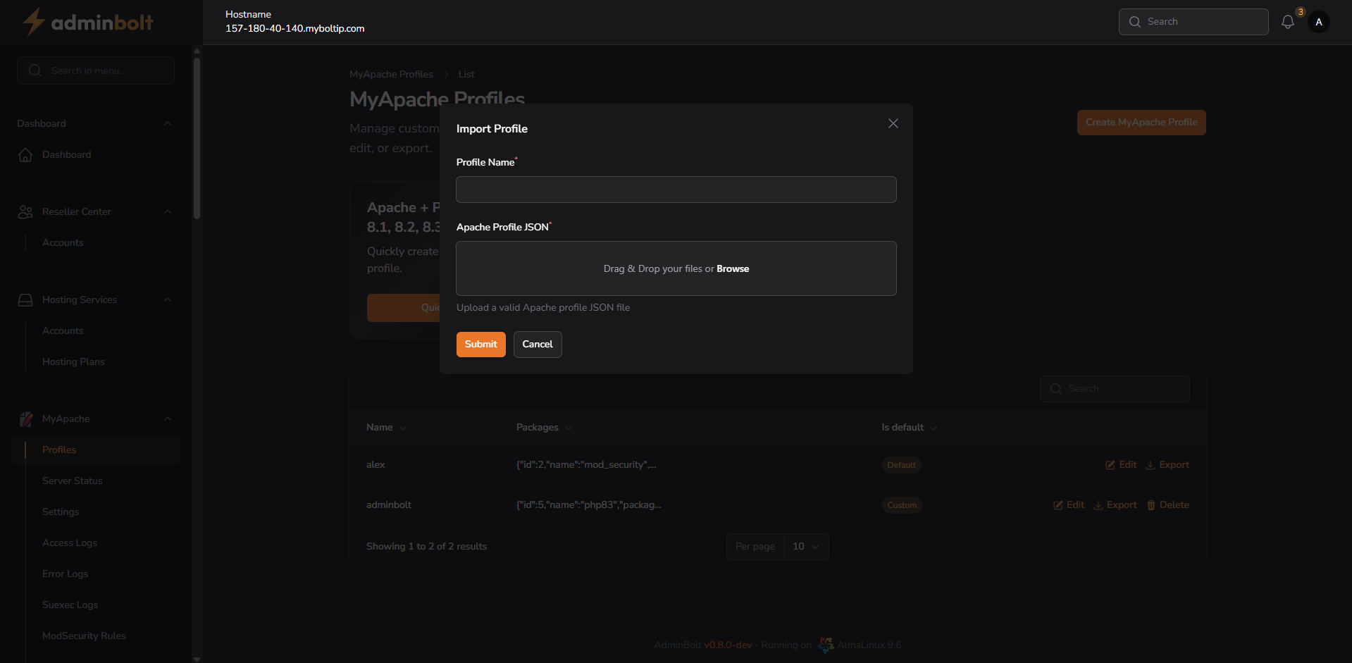Click the Reseller Center people icon
The image size is (1352, 663).
point(25,211)
